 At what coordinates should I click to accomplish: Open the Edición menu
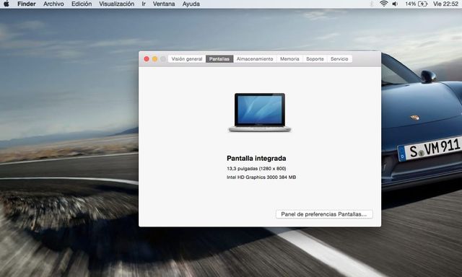82,4
